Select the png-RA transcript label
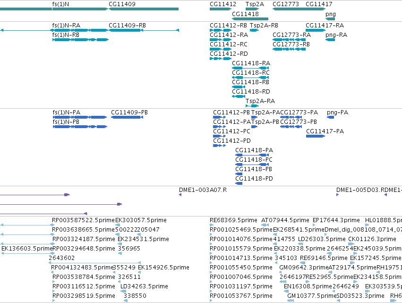402x303 pixels. coord(336,35)
